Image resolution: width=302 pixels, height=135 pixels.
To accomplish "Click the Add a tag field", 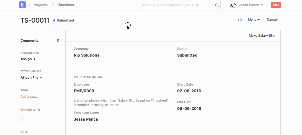I will click(29, 97).
